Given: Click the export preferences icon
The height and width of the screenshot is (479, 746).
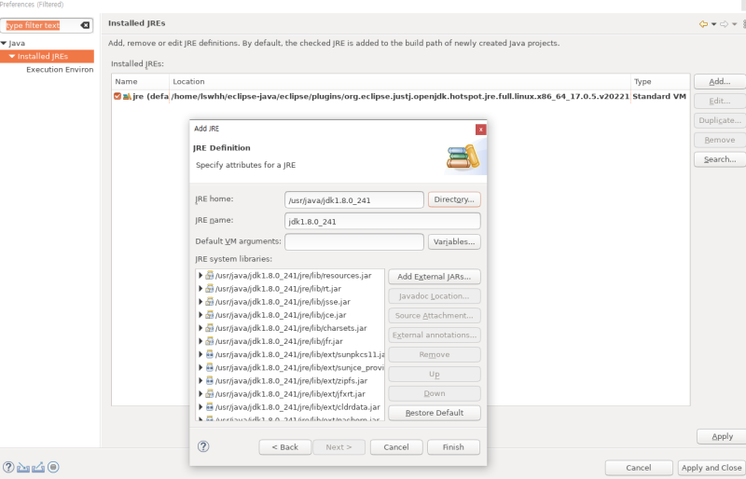Looking at the screenshot, I should click(x=38, y=468).
